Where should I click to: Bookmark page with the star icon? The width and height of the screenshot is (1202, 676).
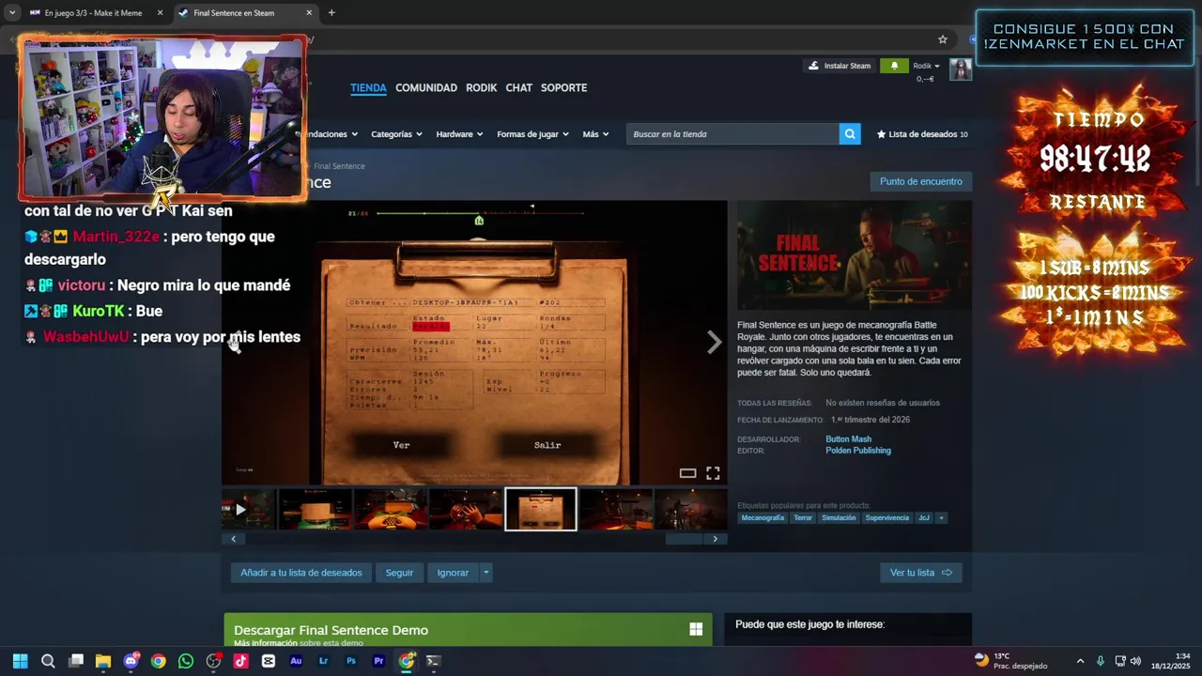pyautogui.click(x=943, y=39)
